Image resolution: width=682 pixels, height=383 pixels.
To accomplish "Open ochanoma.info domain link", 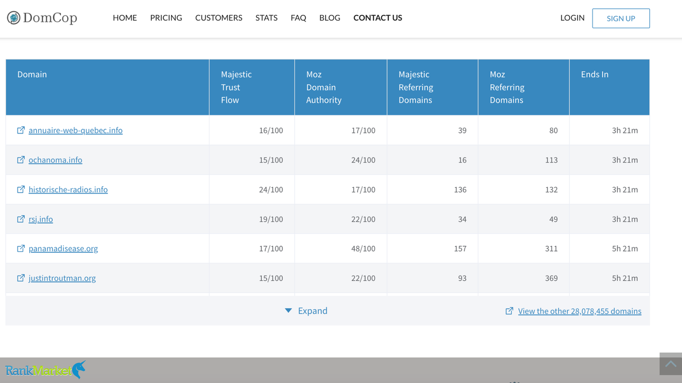I will (x=55, y=160).
